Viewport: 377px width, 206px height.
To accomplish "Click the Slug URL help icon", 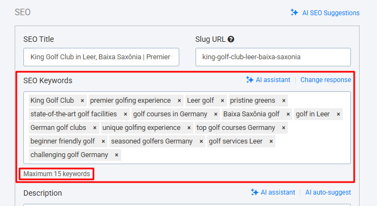I will pyautogui.click(x=231, y=39).
